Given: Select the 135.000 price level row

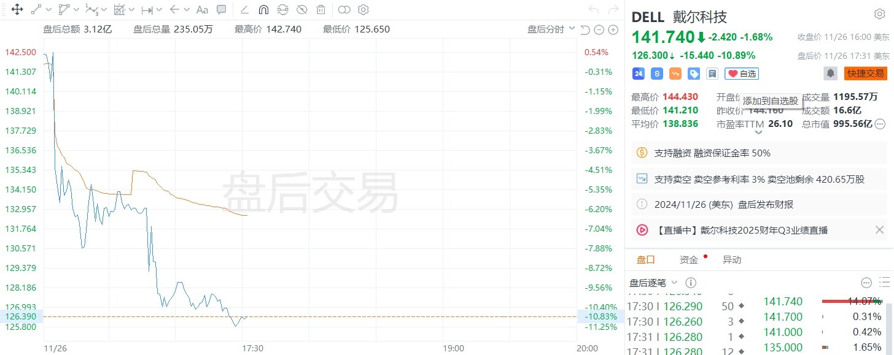Looking at the screenshot, I should click(823, 348).
